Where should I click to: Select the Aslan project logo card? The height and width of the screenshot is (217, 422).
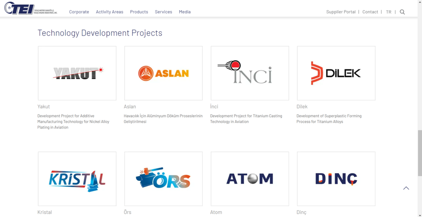point(164,73)
